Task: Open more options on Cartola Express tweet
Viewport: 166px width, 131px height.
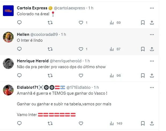Action: (x=152, y=8)
